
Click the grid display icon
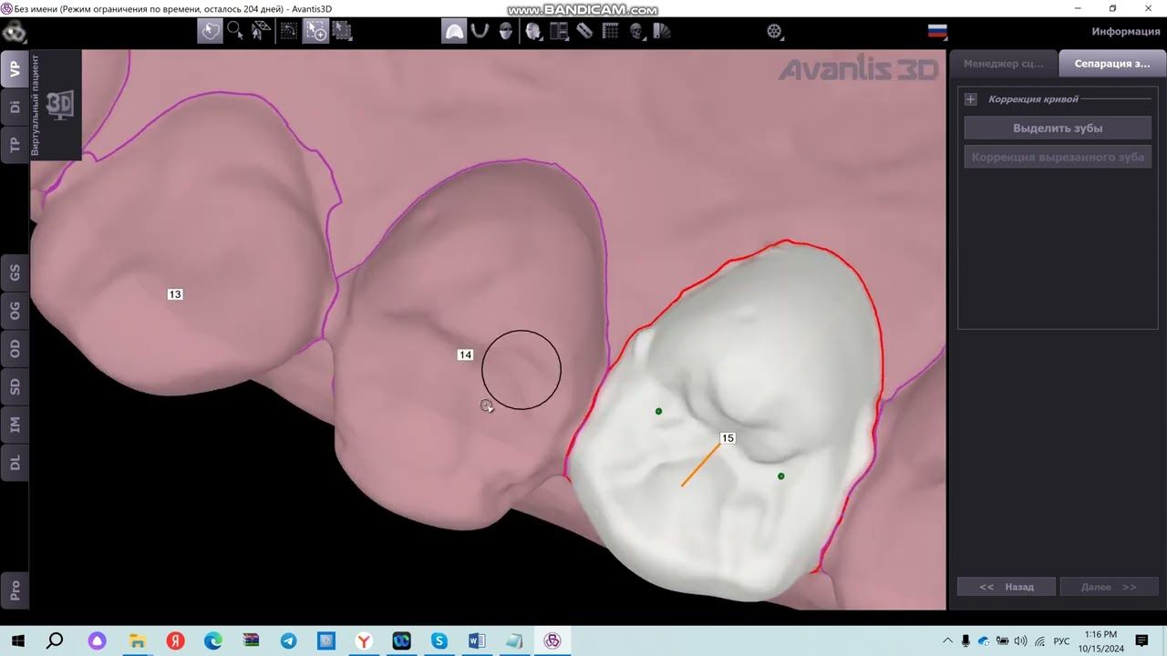[610, 32]
